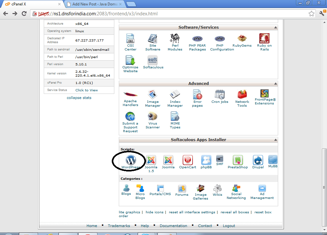Image resolution: width=327 pixels, height=235 pixels.
Task: Click the collapse stats link
Action: (79, 98)
